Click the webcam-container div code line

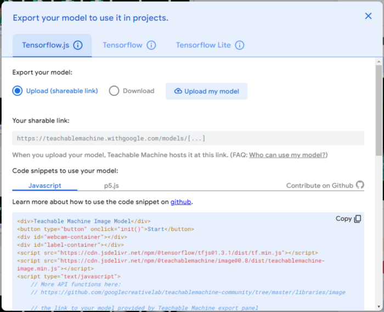72,237
